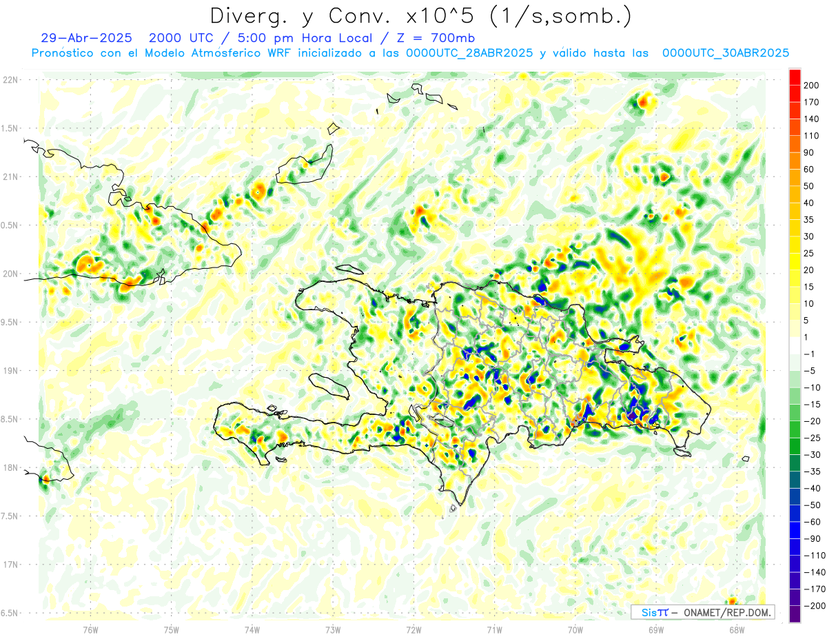The height and width of the screenshot is (639, 827).
Task: Click the '71W' longitude label
Action: (494, 629)
